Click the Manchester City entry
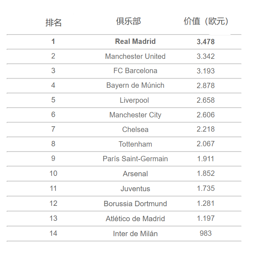This screenshot has height=254, width=255. (135, 115)
